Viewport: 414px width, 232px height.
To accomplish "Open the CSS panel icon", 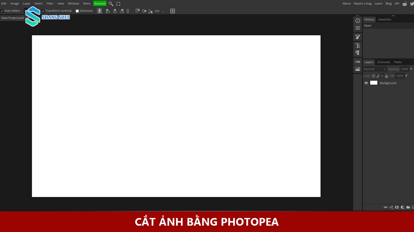I will coord(358,62).
